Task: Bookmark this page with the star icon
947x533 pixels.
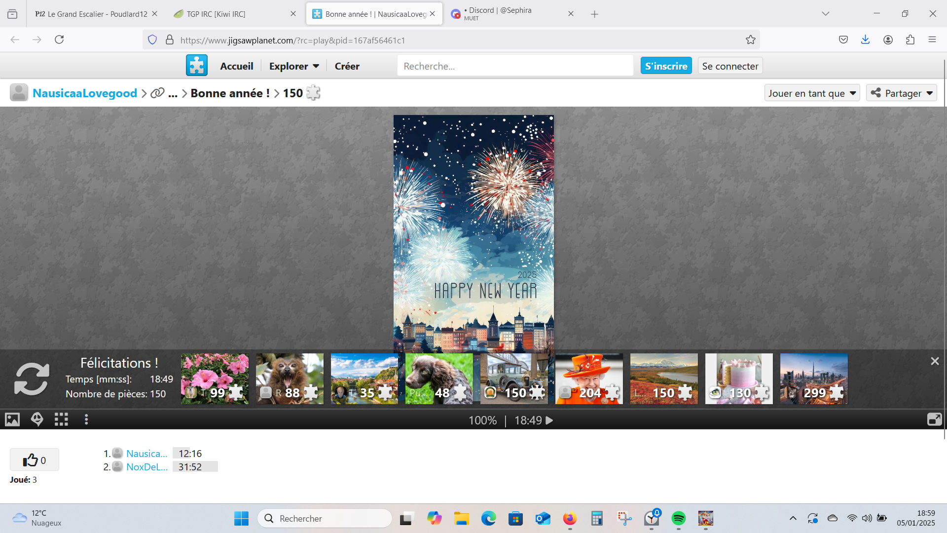Action: (x=750, y=40)
